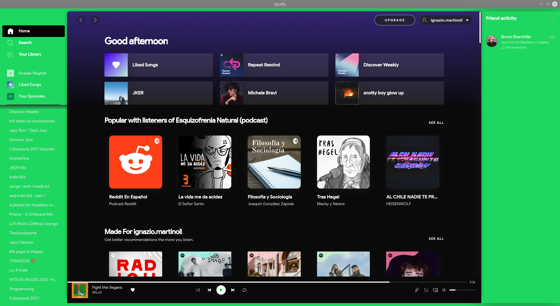This screenshot has height=306, width=560.
Task: Open songs i wish i made lol
Action: pos(29,186)
